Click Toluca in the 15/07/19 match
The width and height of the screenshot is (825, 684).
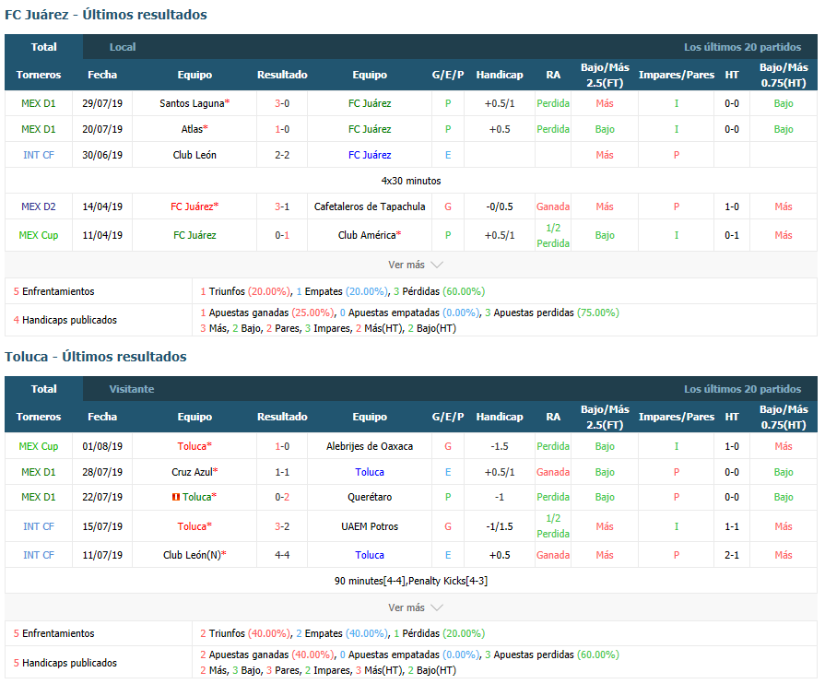[x=192, y=526]
